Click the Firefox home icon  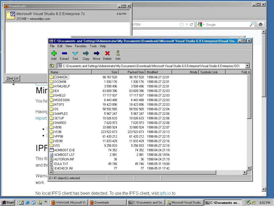click(261, 24)
